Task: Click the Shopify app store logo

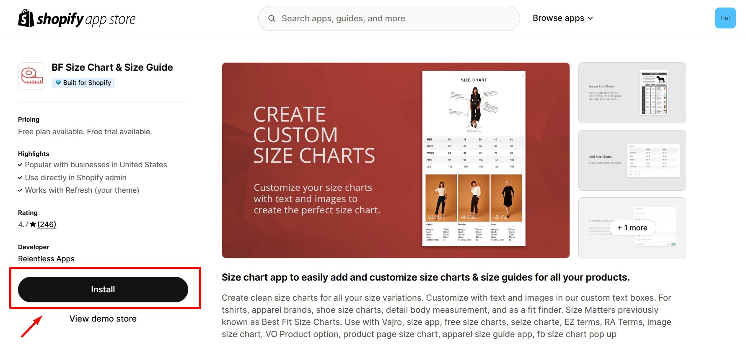Action: tap(77, 18)
